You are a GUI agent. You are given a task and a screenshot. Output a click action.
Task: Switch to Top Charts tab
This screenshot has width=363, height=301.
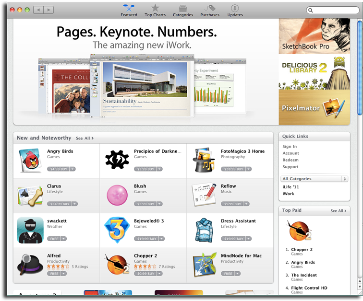155,11
